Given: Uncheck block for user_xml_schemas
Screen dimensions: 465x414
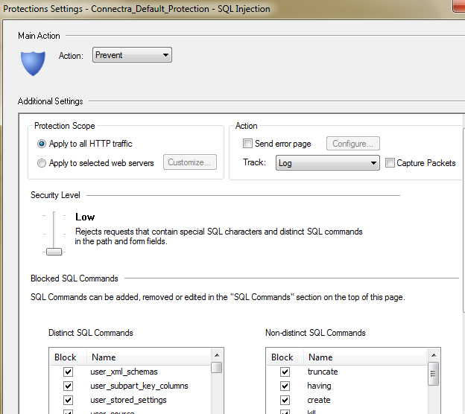Looking at the screenshot, I should click(69, 372).
